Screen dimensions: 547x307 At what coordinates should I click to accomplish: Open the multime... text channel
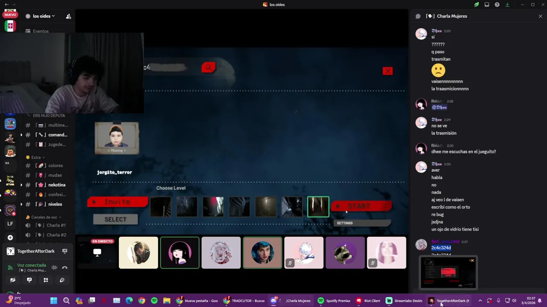(x=47, y=125)
